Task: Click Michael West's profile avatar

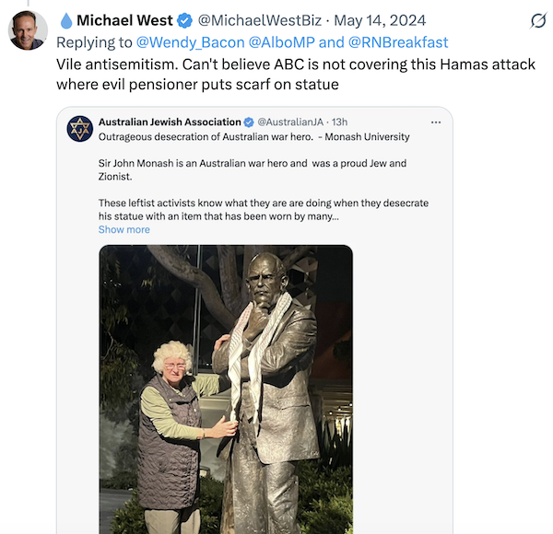Action: coord(28,30)
